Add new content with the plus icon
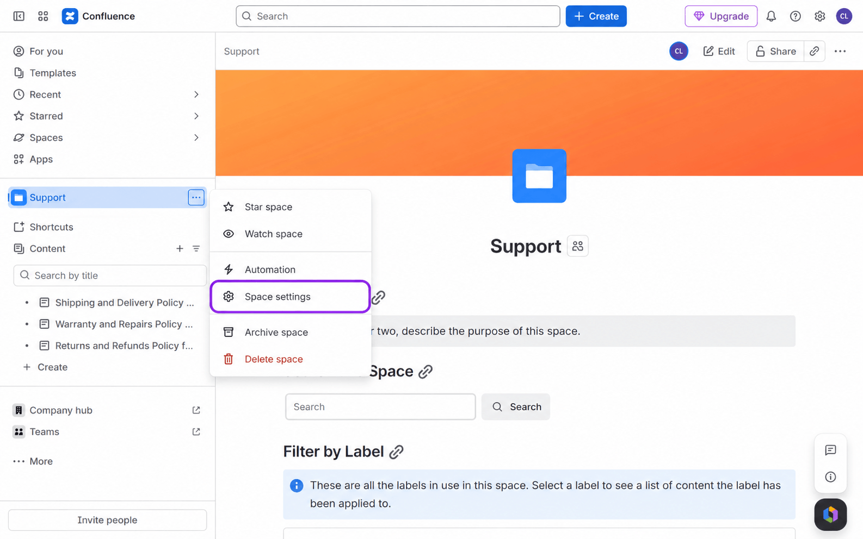 pyautogui.click(x=180, y=248)
